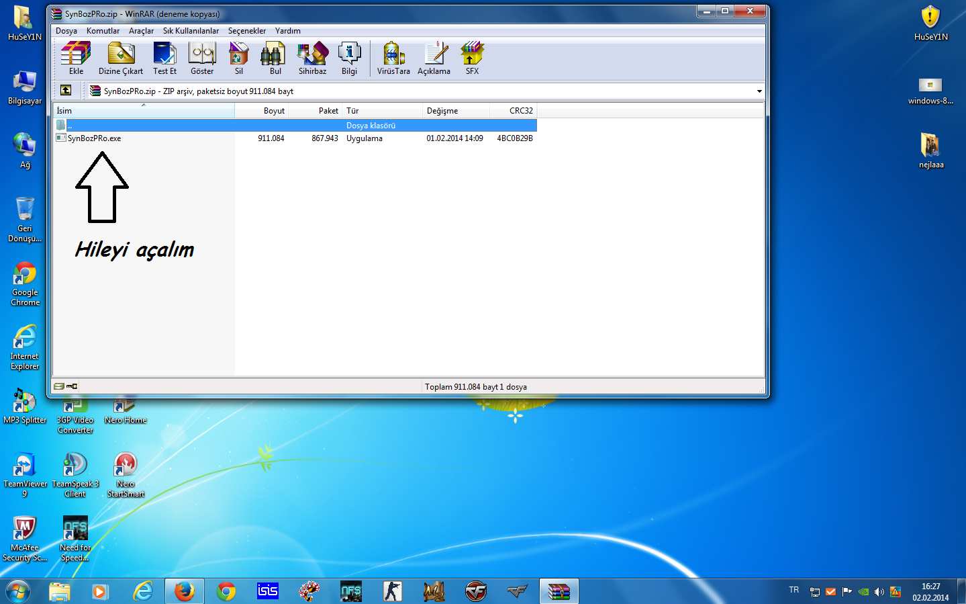This screenshot has width=966, height=604.
Task: Click the Dizine Çıkart extract icon
Action: coord(121,58)
